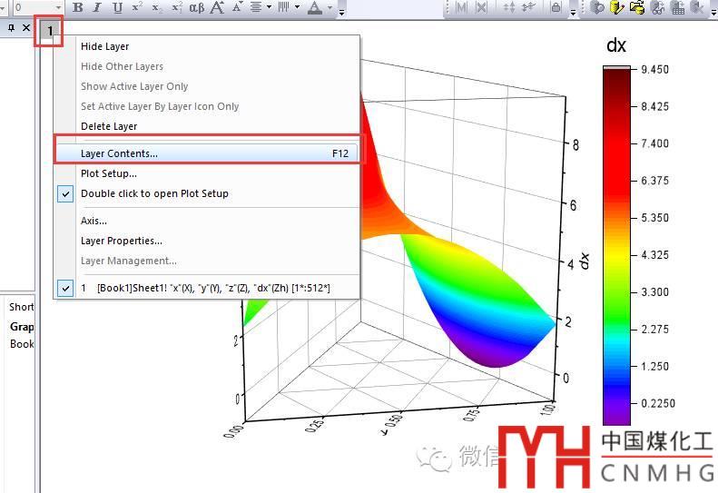Click the 9.450 color scale label

pyautogui.click(x=654, y=70)
